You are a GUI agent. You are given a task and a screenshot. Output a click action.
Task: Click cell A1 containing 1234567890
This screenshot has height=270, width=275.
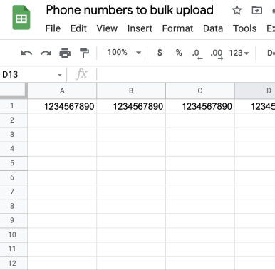pyautogui.click(x=62, y=106)
